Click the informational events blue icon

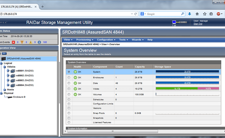click(x=39, y=42)
